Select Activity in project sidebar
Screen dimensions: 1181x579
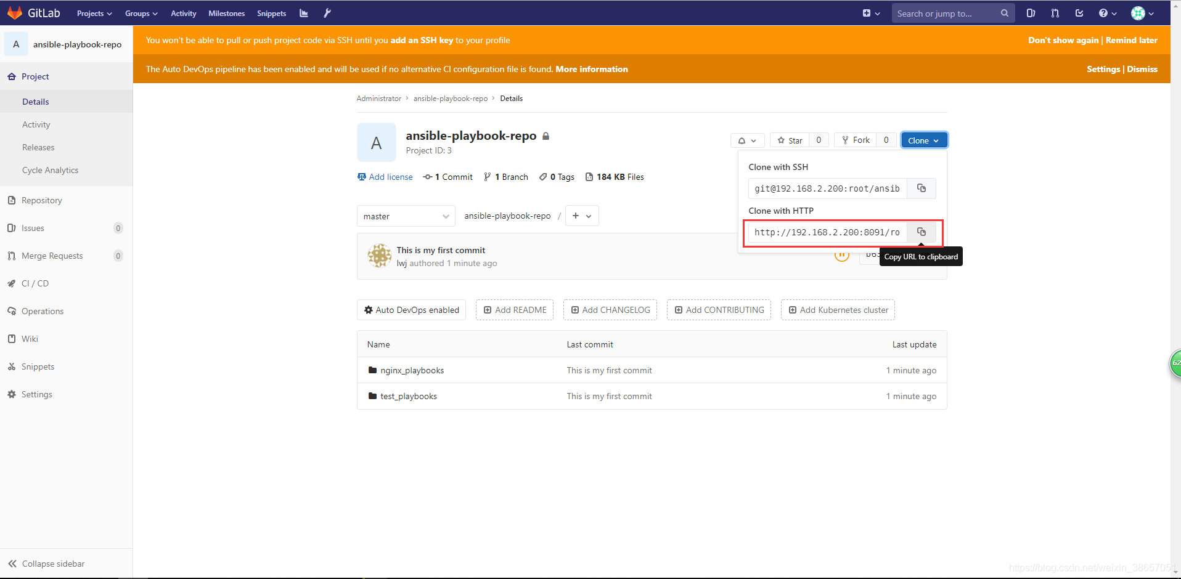coord(67,124)
